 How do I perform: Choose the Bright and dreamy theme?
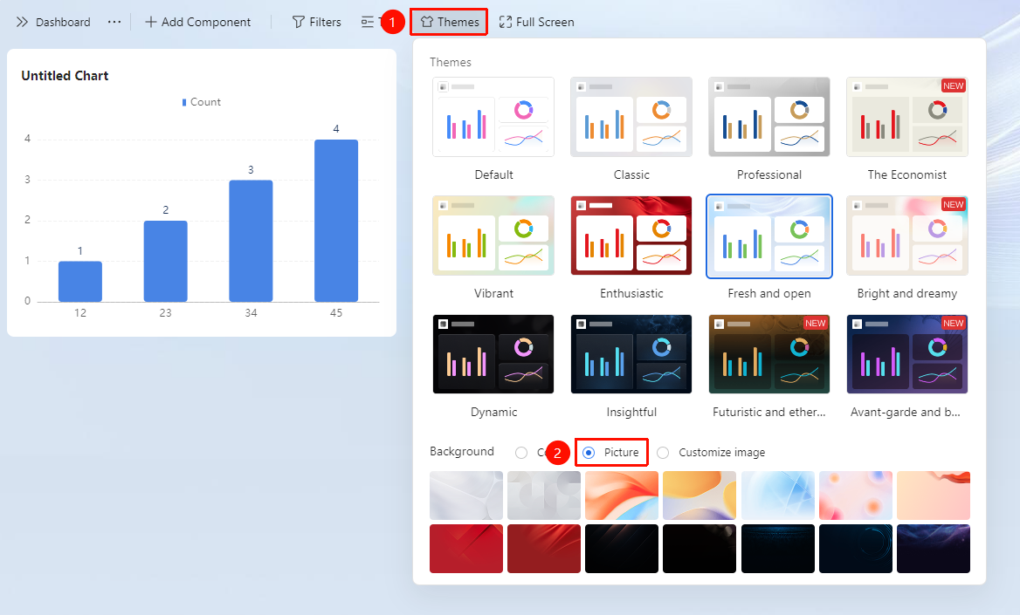coord(906,236)
